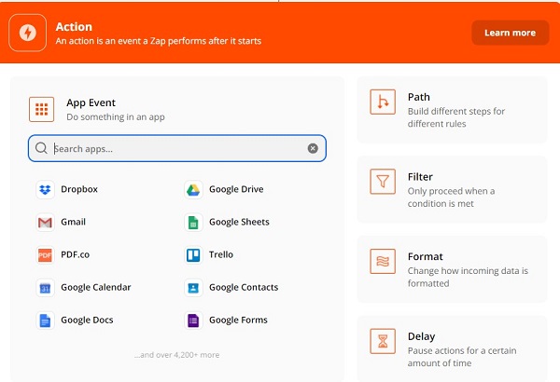Select the PDF.co icon
The image size is (560, 382).
point(45,255)
